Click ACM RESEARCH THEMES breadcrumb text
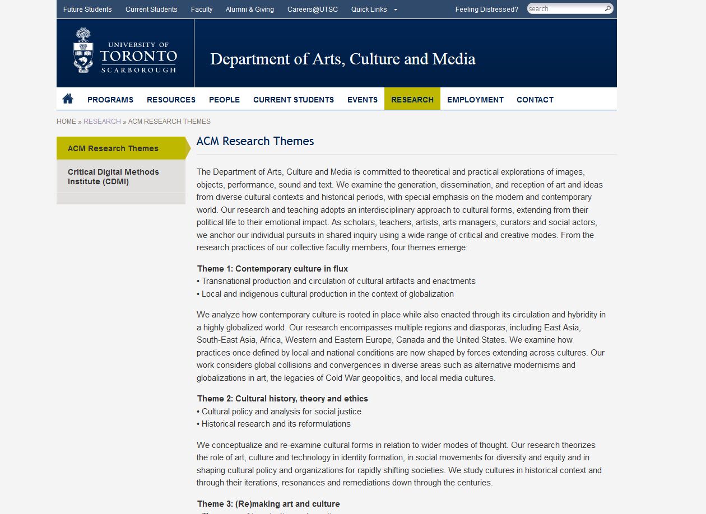 pos(169,122)
